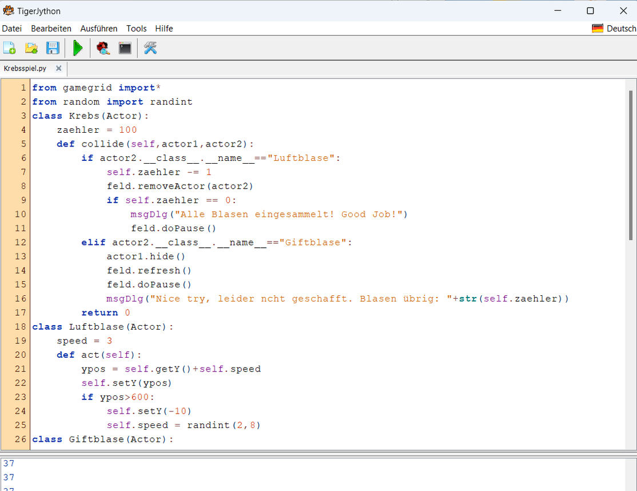Screen dimensions: 637x491
Task: Open the Tools menu
Action: click(136, 28)
